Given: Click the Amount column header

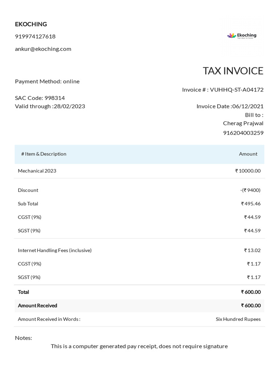Looking at the screenshot, I should (x=248, y=154).
